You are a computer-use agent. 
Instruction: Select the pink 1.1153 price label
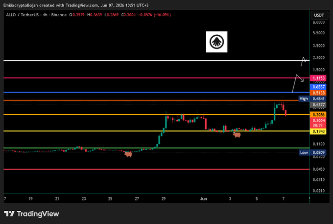(x=318, y=78)
